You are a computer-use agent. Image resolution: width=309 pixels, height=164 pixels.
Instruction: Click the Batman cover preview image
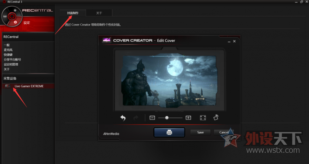coord(169,81)
